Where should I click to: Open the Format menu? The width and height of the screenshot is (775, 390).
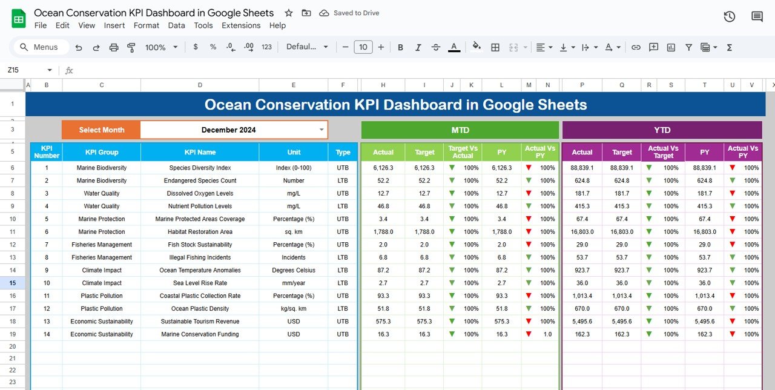147,25
